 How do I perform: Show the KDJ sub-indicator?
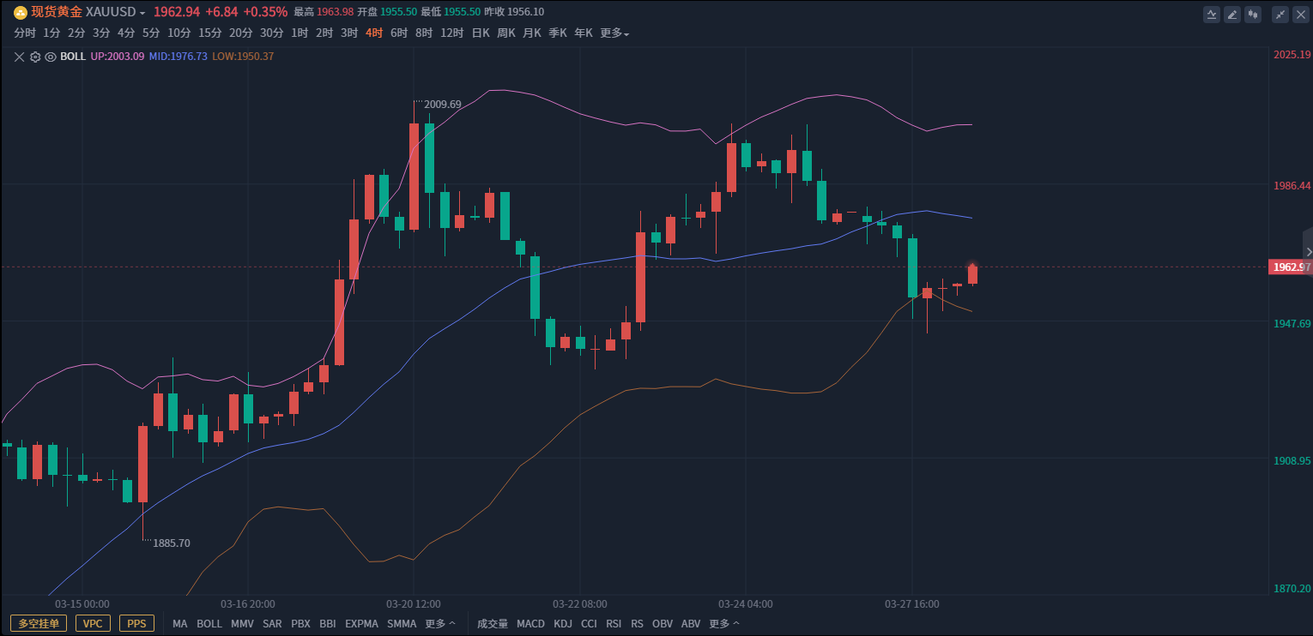click(563, 624)
